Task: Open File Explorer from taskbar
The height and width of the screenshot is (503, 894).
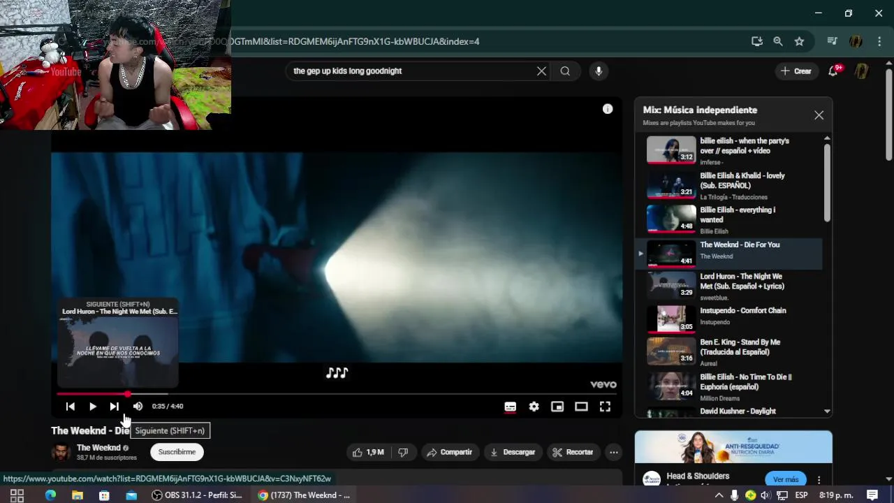Action: [x=78, y=495]
